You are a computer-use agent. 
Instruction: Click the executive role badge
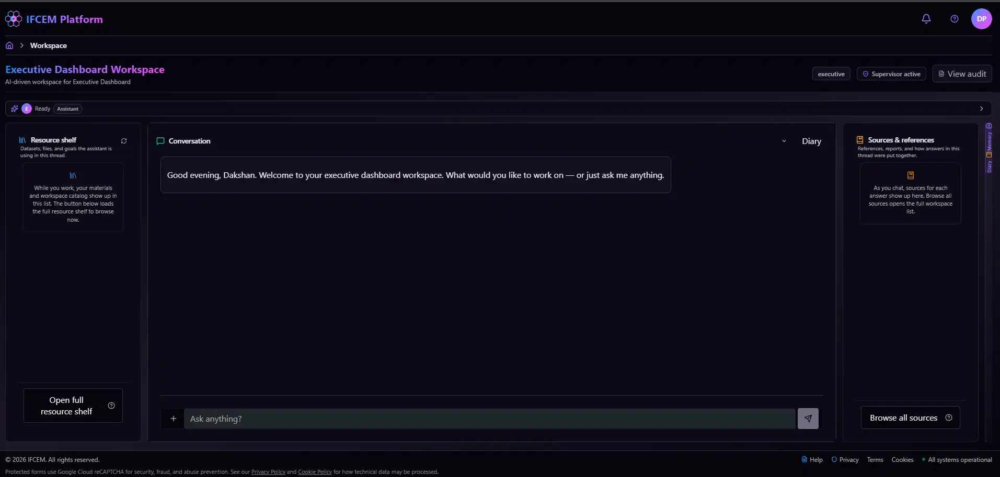click(831, 74)
